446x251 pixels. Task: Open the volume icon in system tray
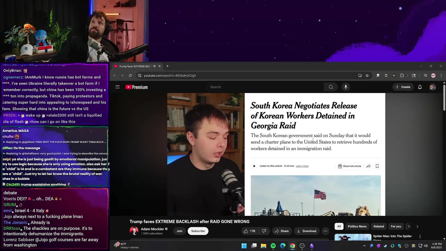tap(426, 246)
